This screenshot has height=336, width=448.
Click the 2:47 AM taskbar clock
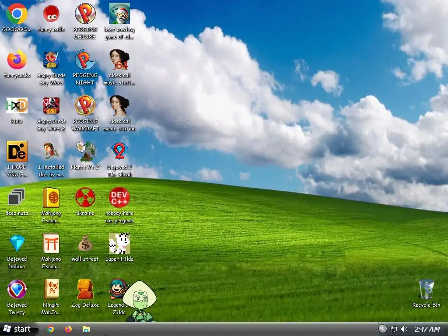(427, 329)
